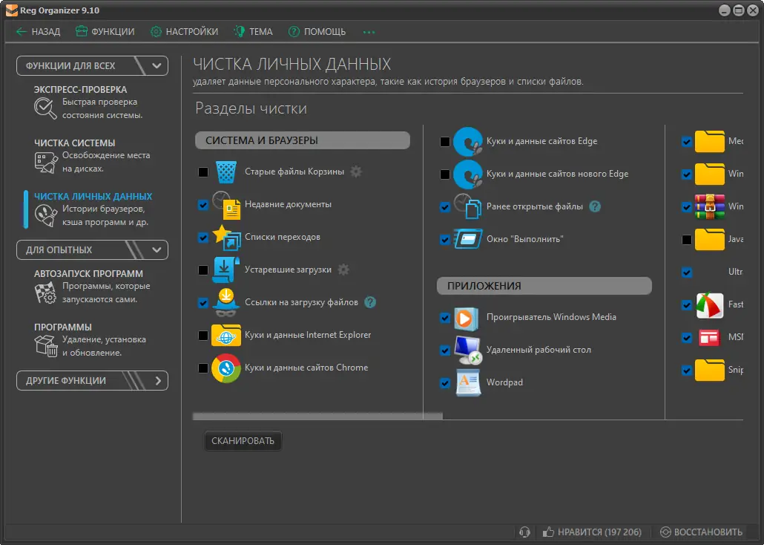Open Startup programs section in sidebar
The height and width of the screenshot is (545, 764).
coord(91,287)
